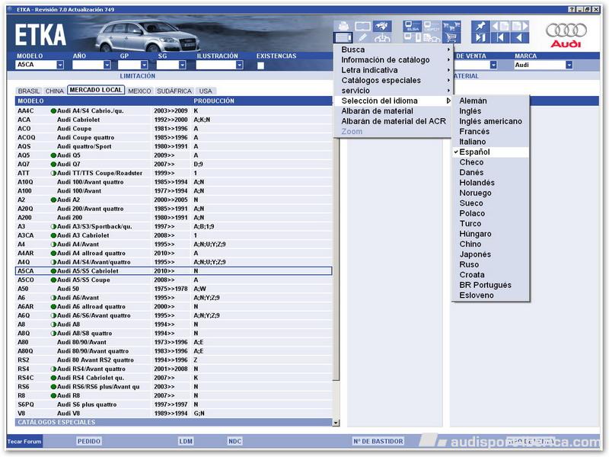This screenshot has width=609, height=457.
Task: Click the multiple shopping carts icon
Action: (451, 26)
